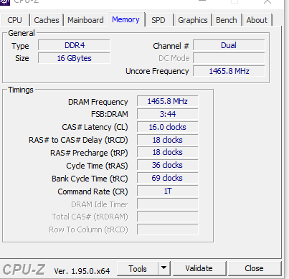This screenshot has width=289, height=279.
Task: Click the Tools button
Action: point(138,269)
